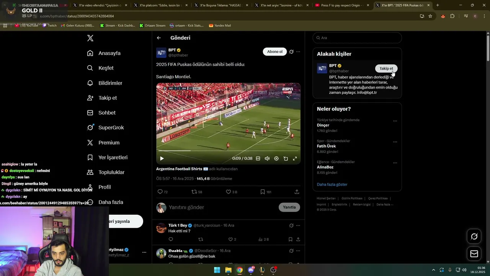Open File Explorer from the taskbar
The image size is (490, 276).
(228, 270)
